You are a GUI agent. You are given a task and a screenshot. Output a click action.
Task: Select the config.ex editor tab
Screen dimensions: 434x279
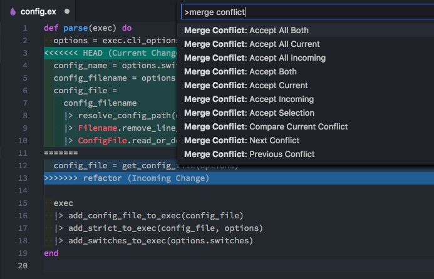point(38,11)
